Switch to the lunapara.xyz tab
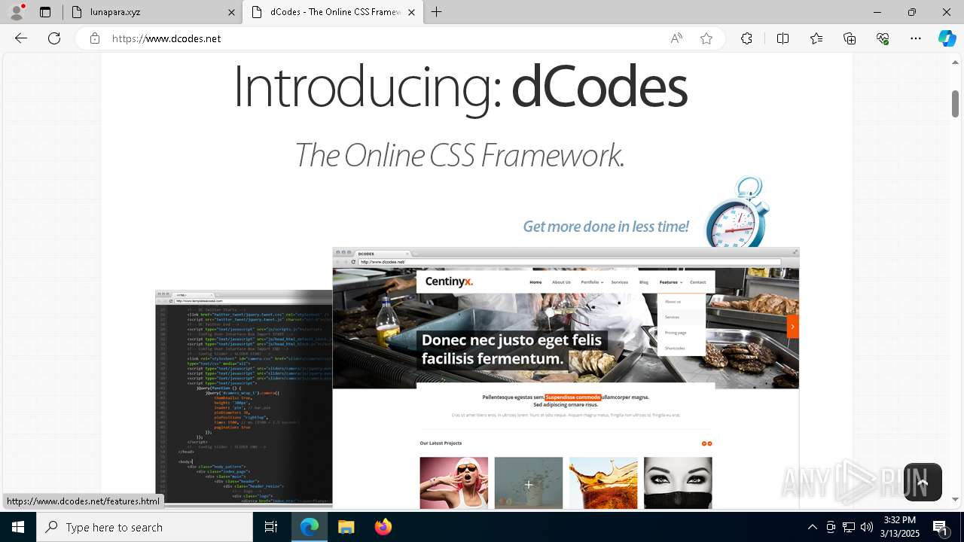This screenshot has width=964, height=542. pos(151,12)
